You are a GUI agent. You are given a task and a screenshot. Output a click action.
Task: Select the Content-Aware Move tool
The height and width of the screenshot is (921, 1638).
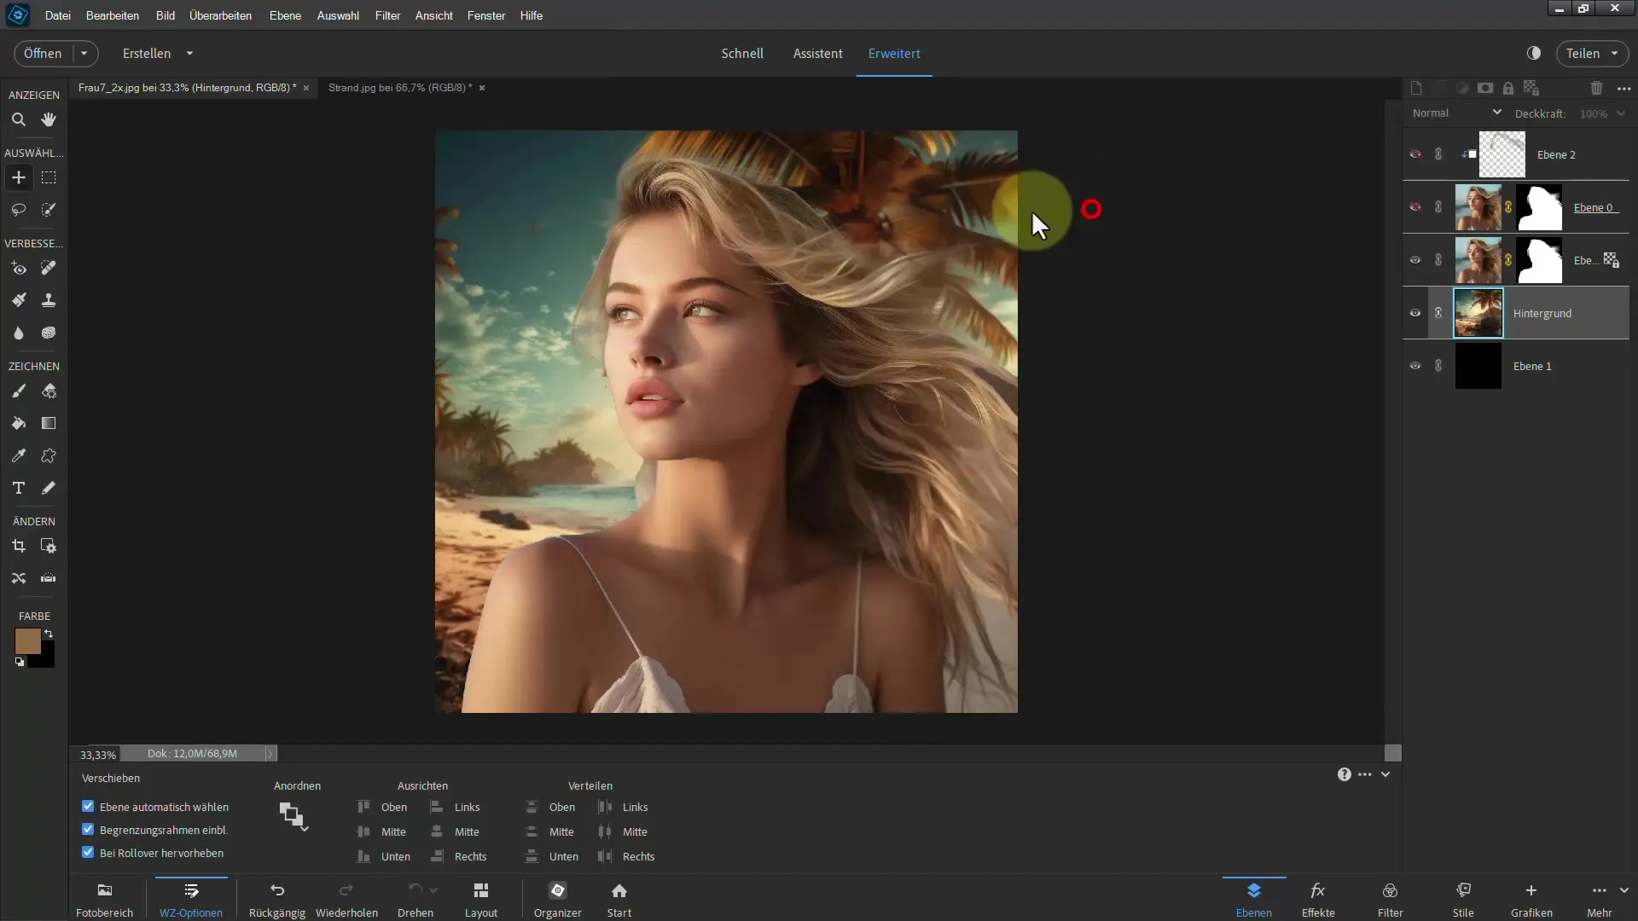19,578
